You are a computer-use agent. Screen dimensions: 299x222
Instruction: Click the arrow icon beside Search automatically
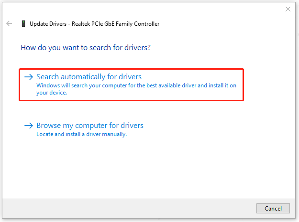point(29,77)
